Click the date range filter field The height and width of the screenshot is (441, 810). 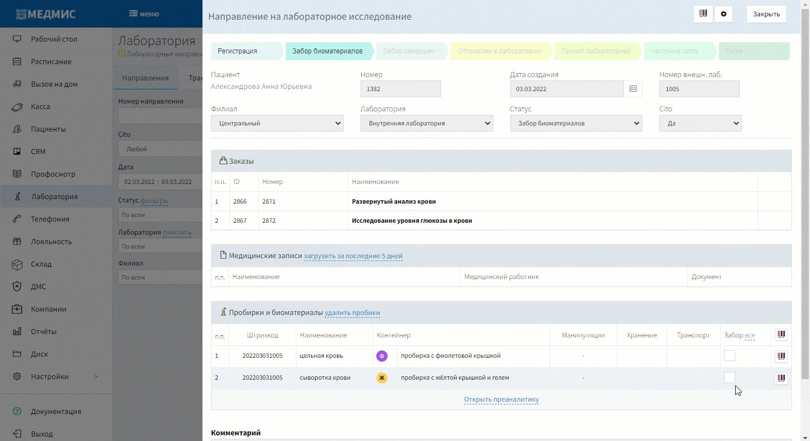(160, 182)
